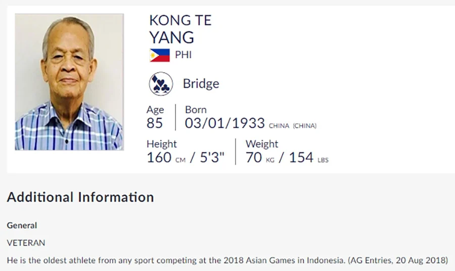Click the Additional Information heading
Viewport: 455px width, 271px height.
[x=80, y=197]
